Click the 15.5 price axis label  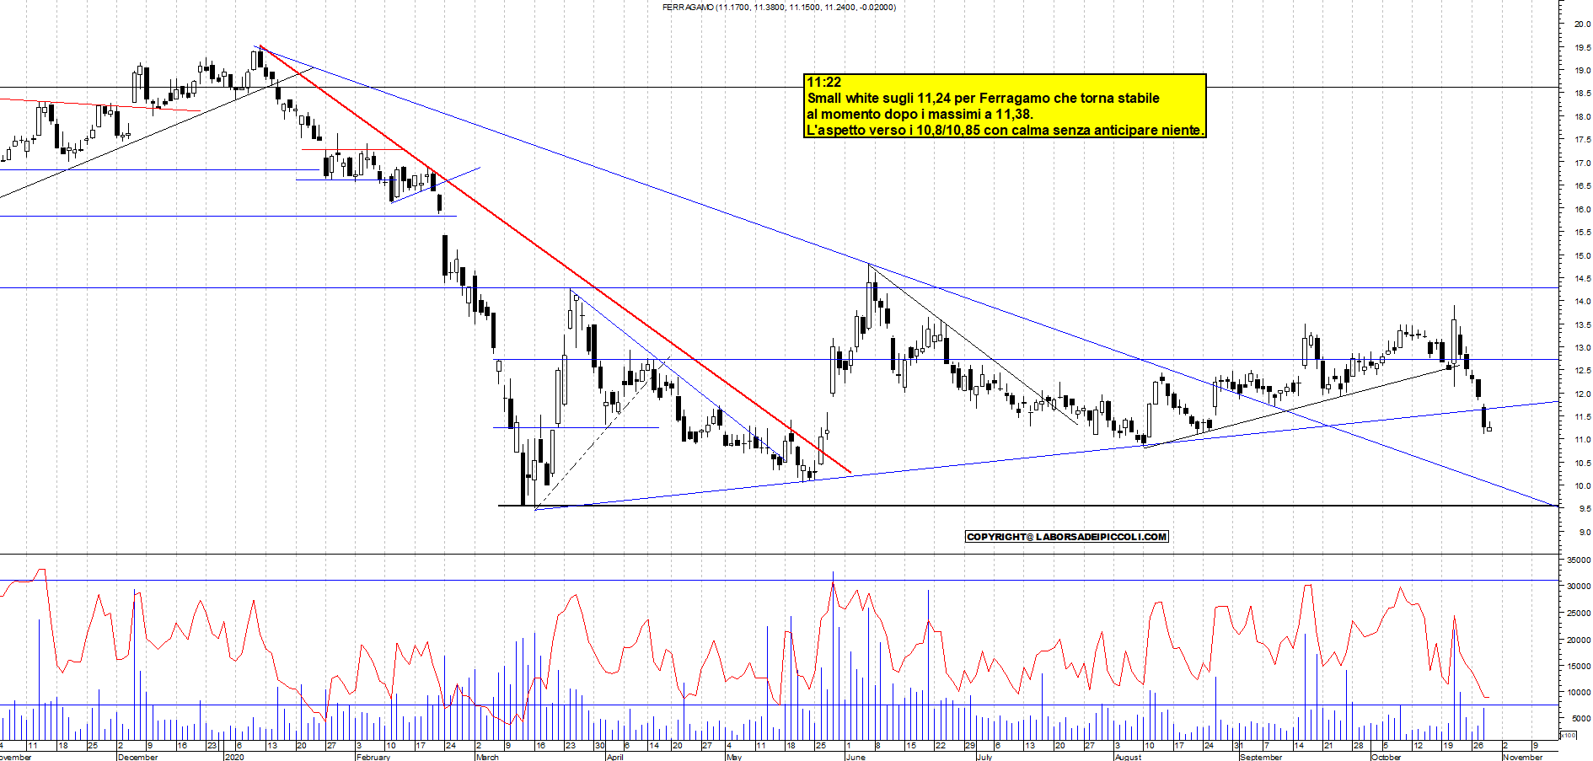[1582, 233]
